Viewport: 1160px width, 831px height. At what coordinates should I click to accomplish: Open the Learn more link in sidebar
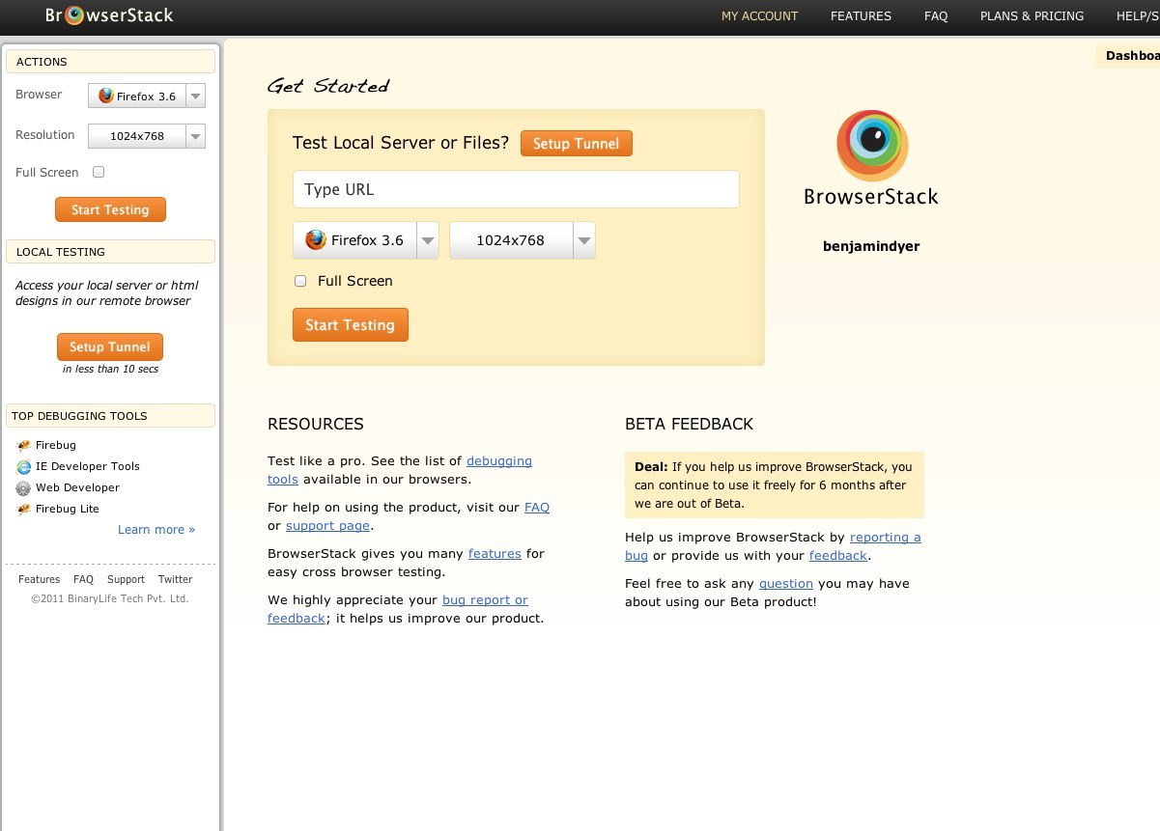156,529
